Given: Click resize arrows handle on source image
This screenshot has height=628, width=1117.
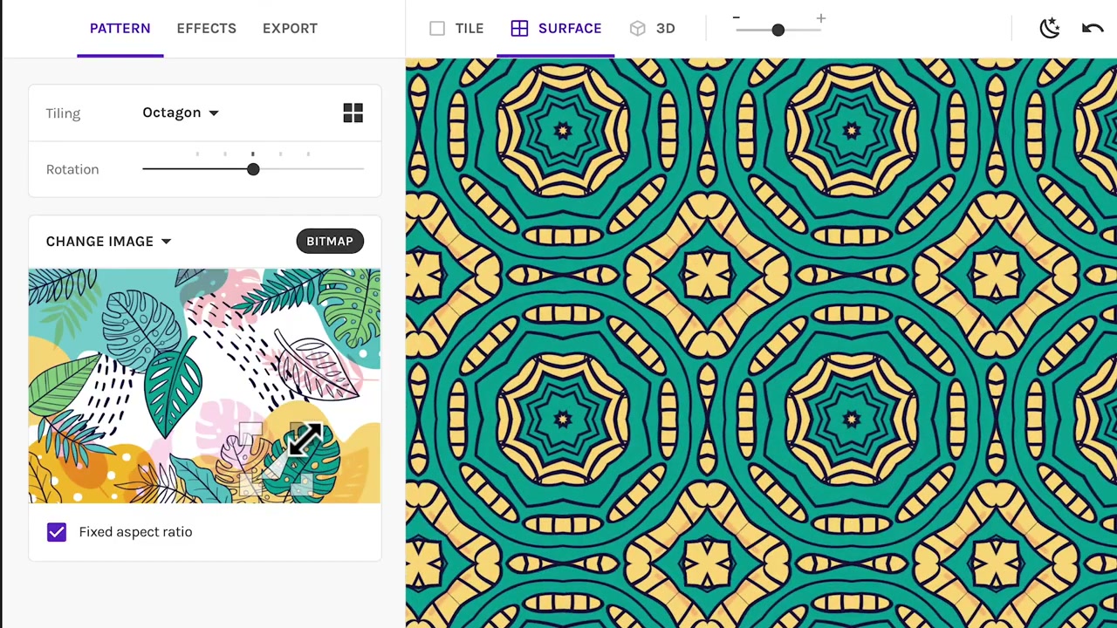Looking at the screenshot, I should [x=305, y=439].
